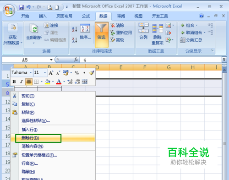229x180 pixels.
Task: Open the font color dropdown arrow
Action: pos(64,82)
